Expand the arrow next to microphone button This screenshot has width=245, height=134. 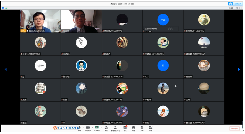pyautogui.click(x=84, y=128)
